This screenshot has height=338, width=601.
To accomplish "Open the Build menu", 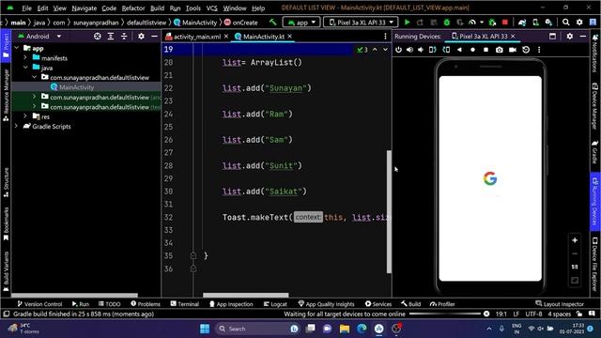I will [x=157, y=8].
